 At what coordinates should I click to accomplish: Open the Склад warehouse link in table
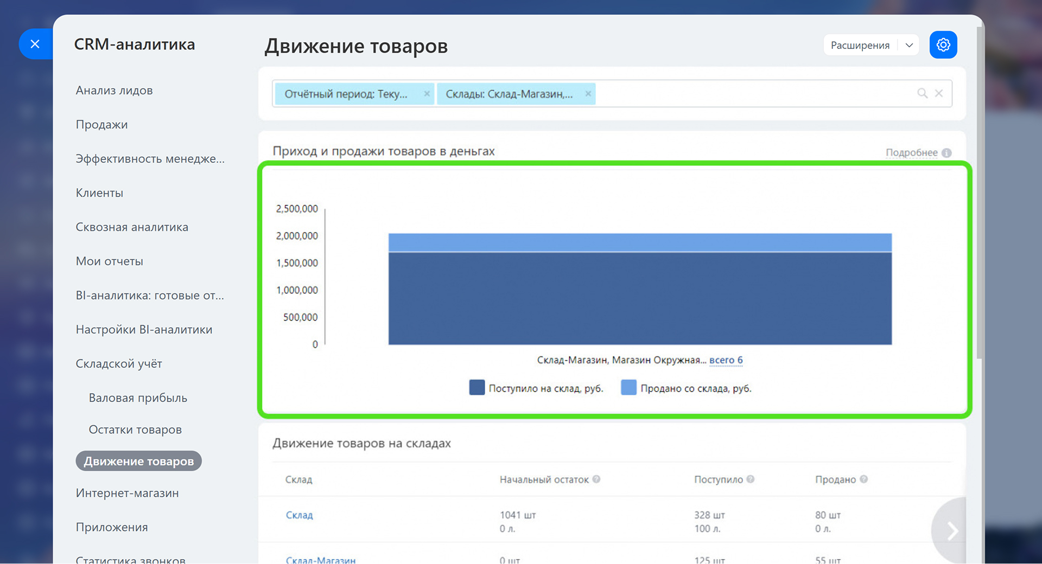click(299, 515)
